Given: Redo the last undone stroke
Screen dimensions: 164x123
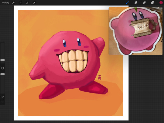Looking at the screenshot, I should [2, 101].
